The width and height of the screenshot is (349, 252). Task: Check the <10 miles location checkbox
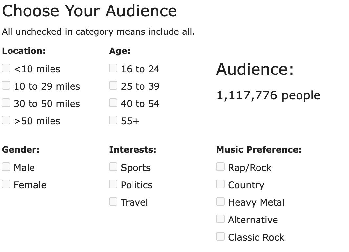[6, 68]
